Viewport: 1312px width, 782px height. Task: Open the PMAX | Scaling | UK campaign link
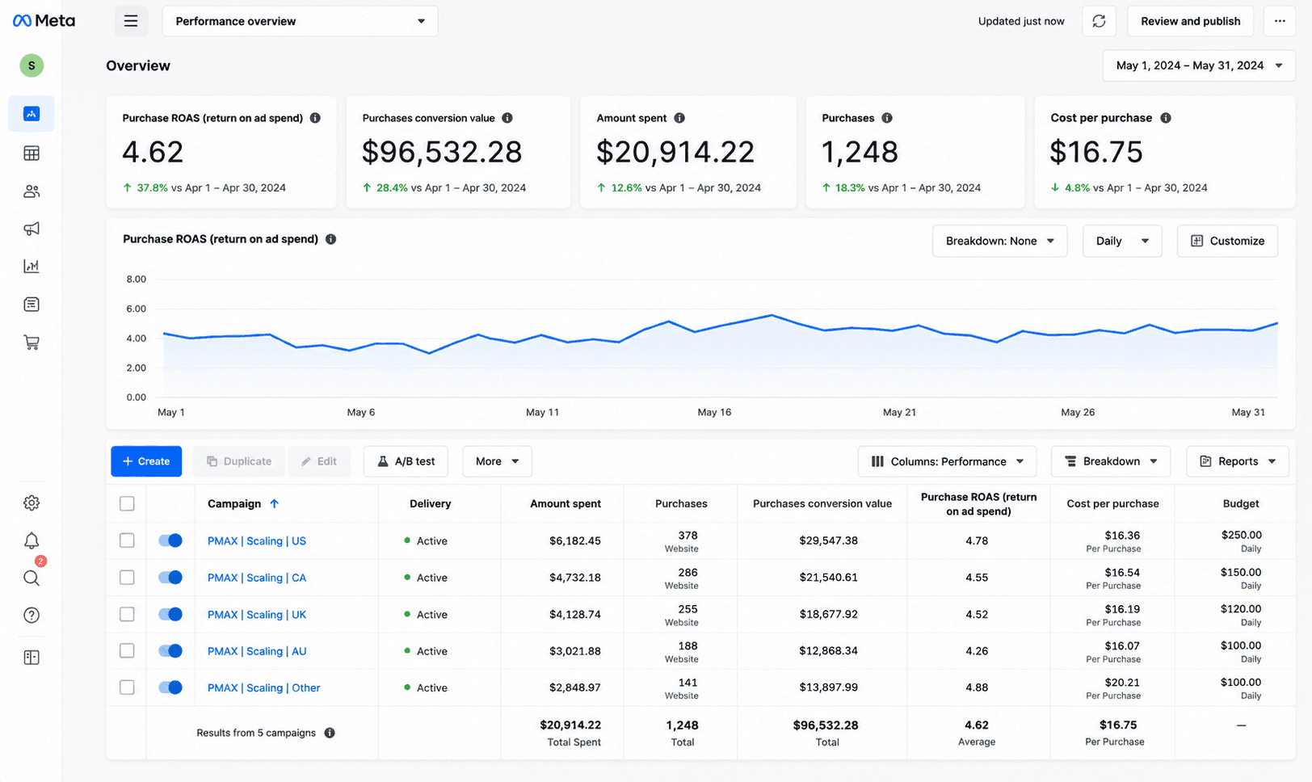click(x=257, y=614)
